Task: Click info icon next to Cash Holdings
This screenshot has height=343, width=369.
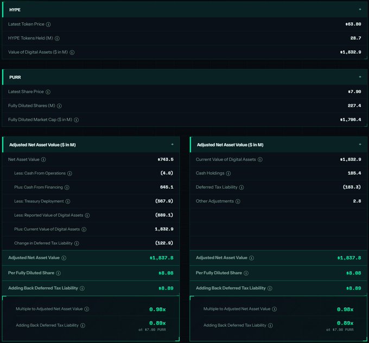Action: click(x=228, y=173)
